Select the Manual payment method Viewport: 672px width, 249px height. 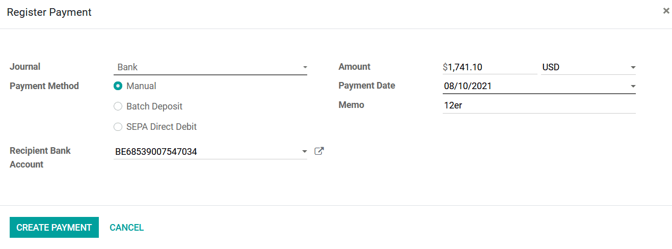(x=118, y=86)
